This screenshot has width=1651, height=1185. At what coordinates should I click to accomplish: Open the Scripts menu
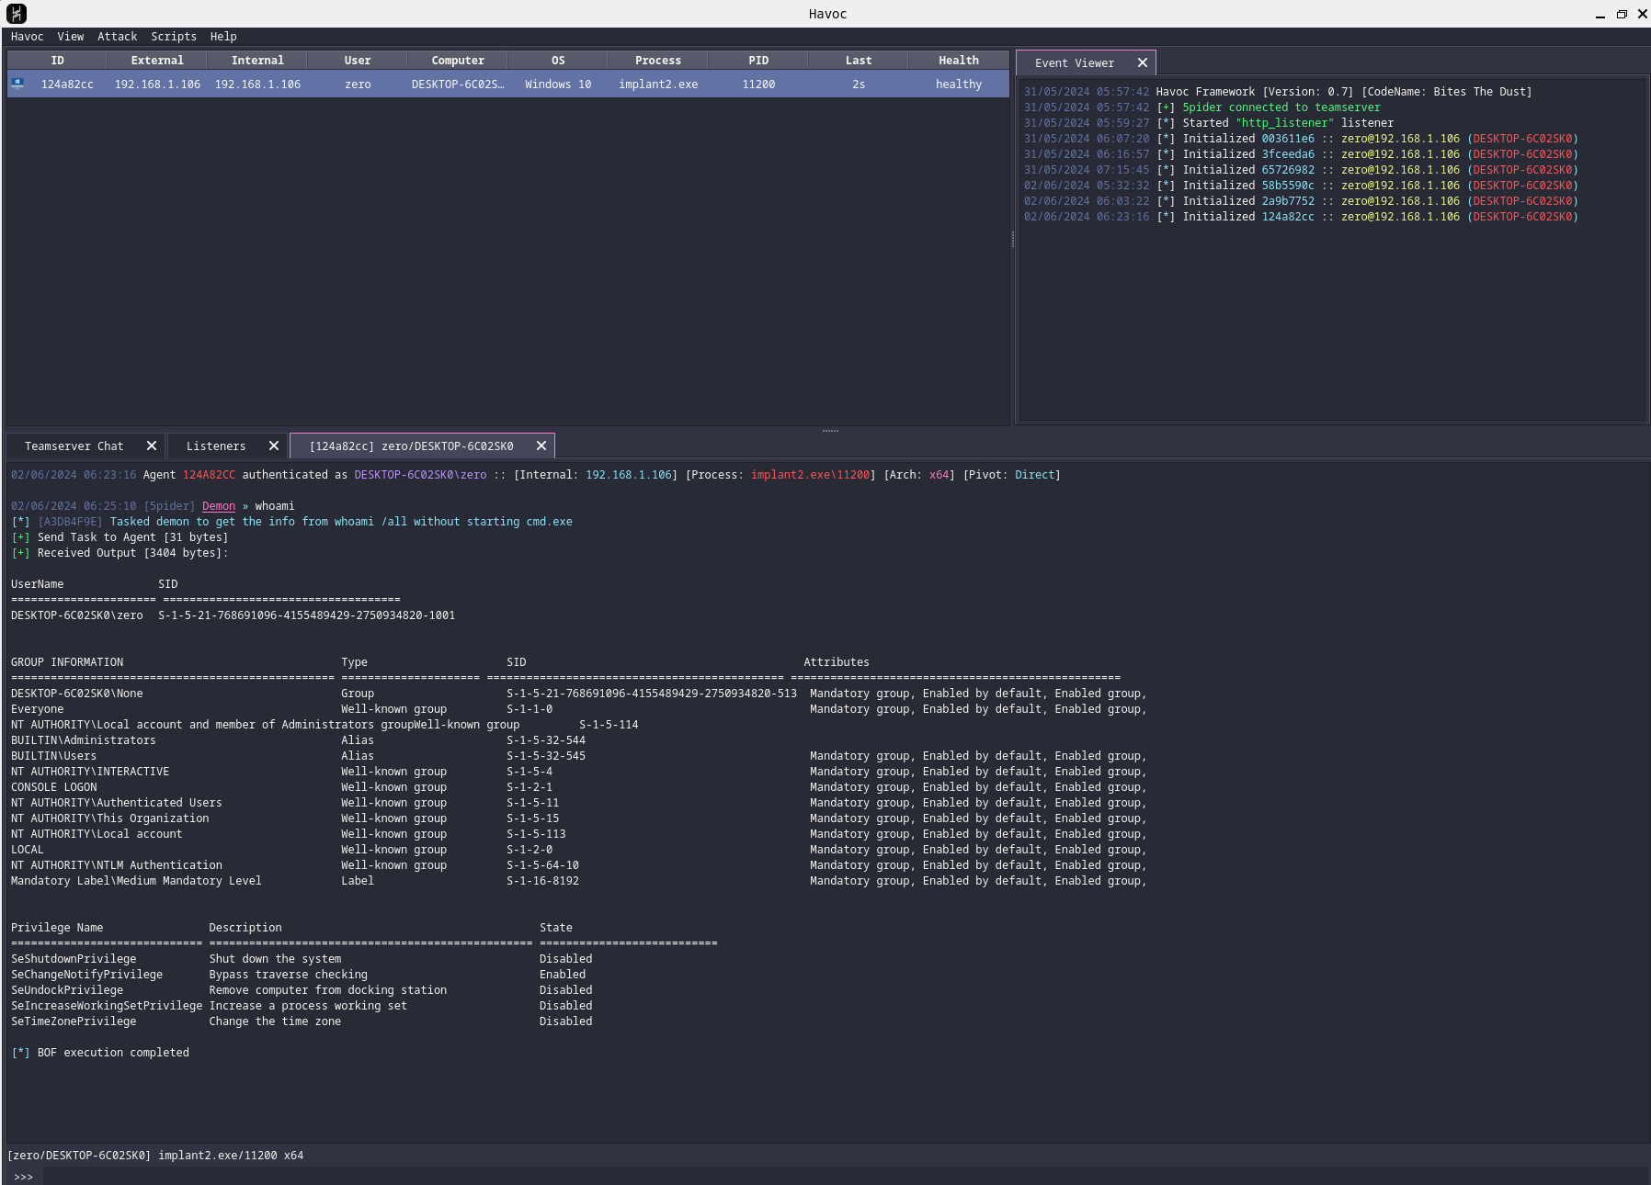pos(174,37)
